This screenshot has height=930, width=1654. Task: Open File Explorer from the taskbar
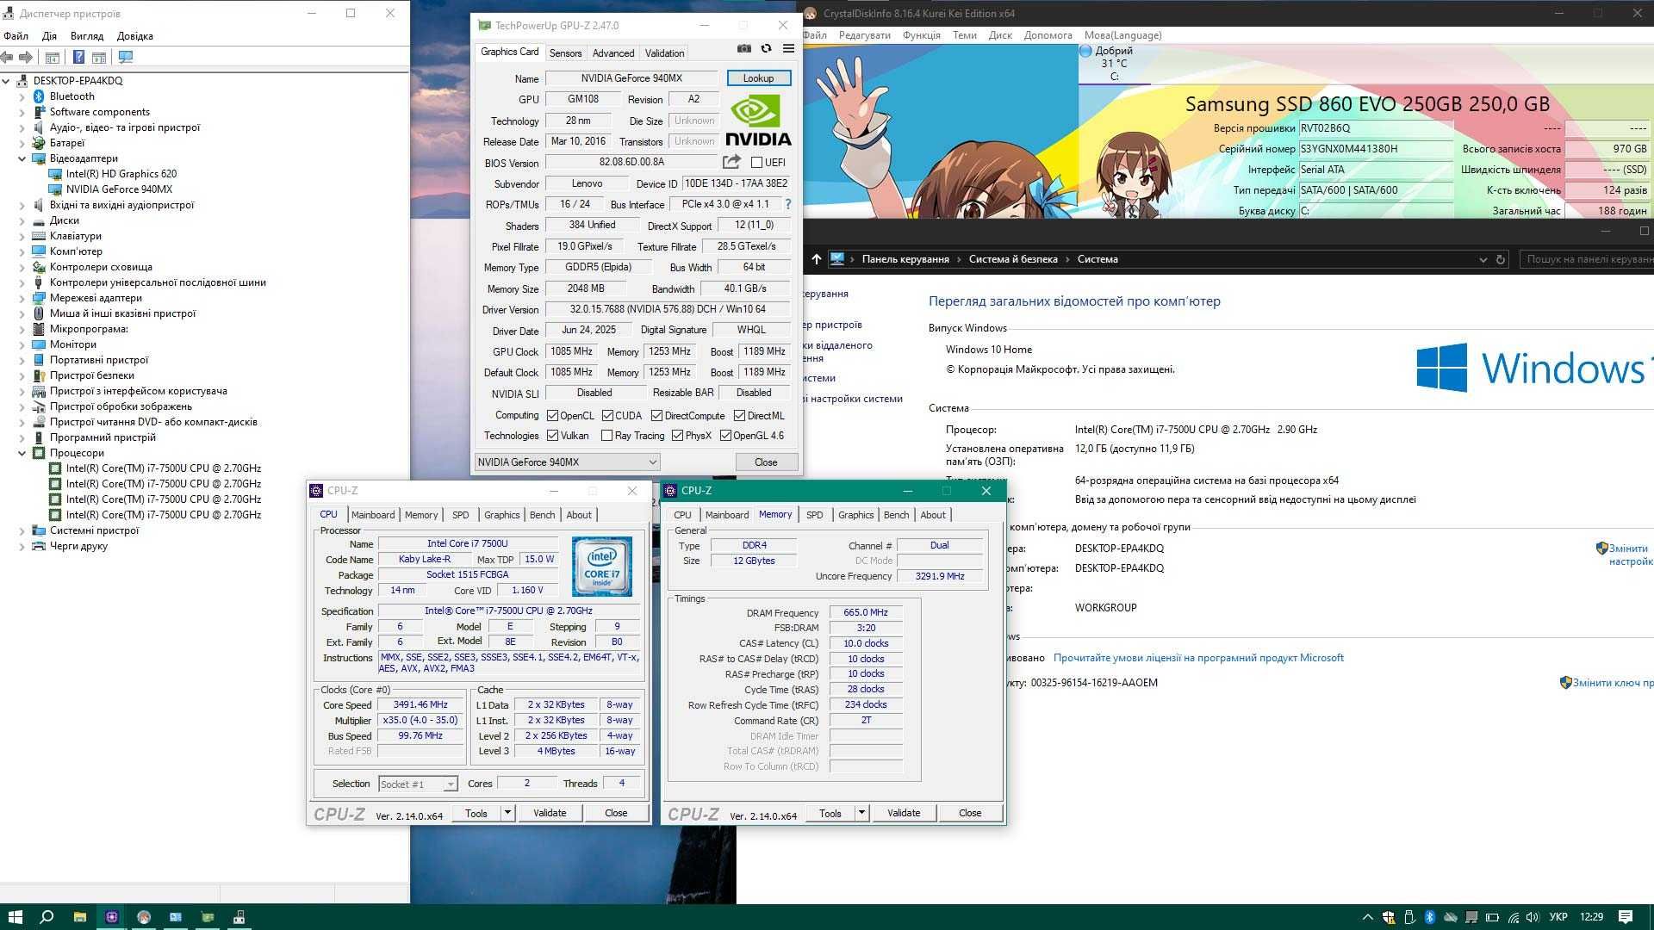[79, 917]
